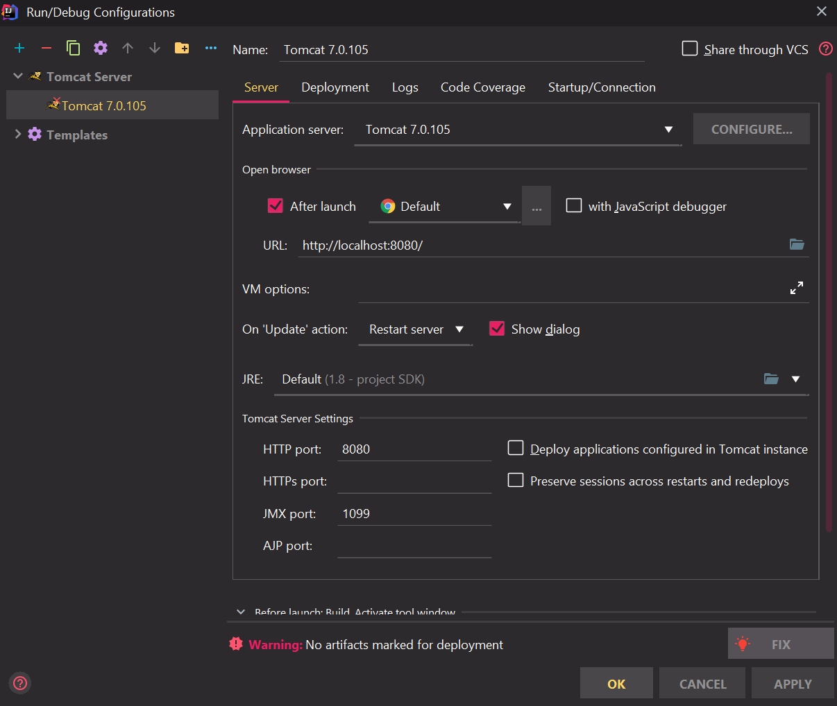Enable Preserve sessions across restarts and redeploys

516,480
